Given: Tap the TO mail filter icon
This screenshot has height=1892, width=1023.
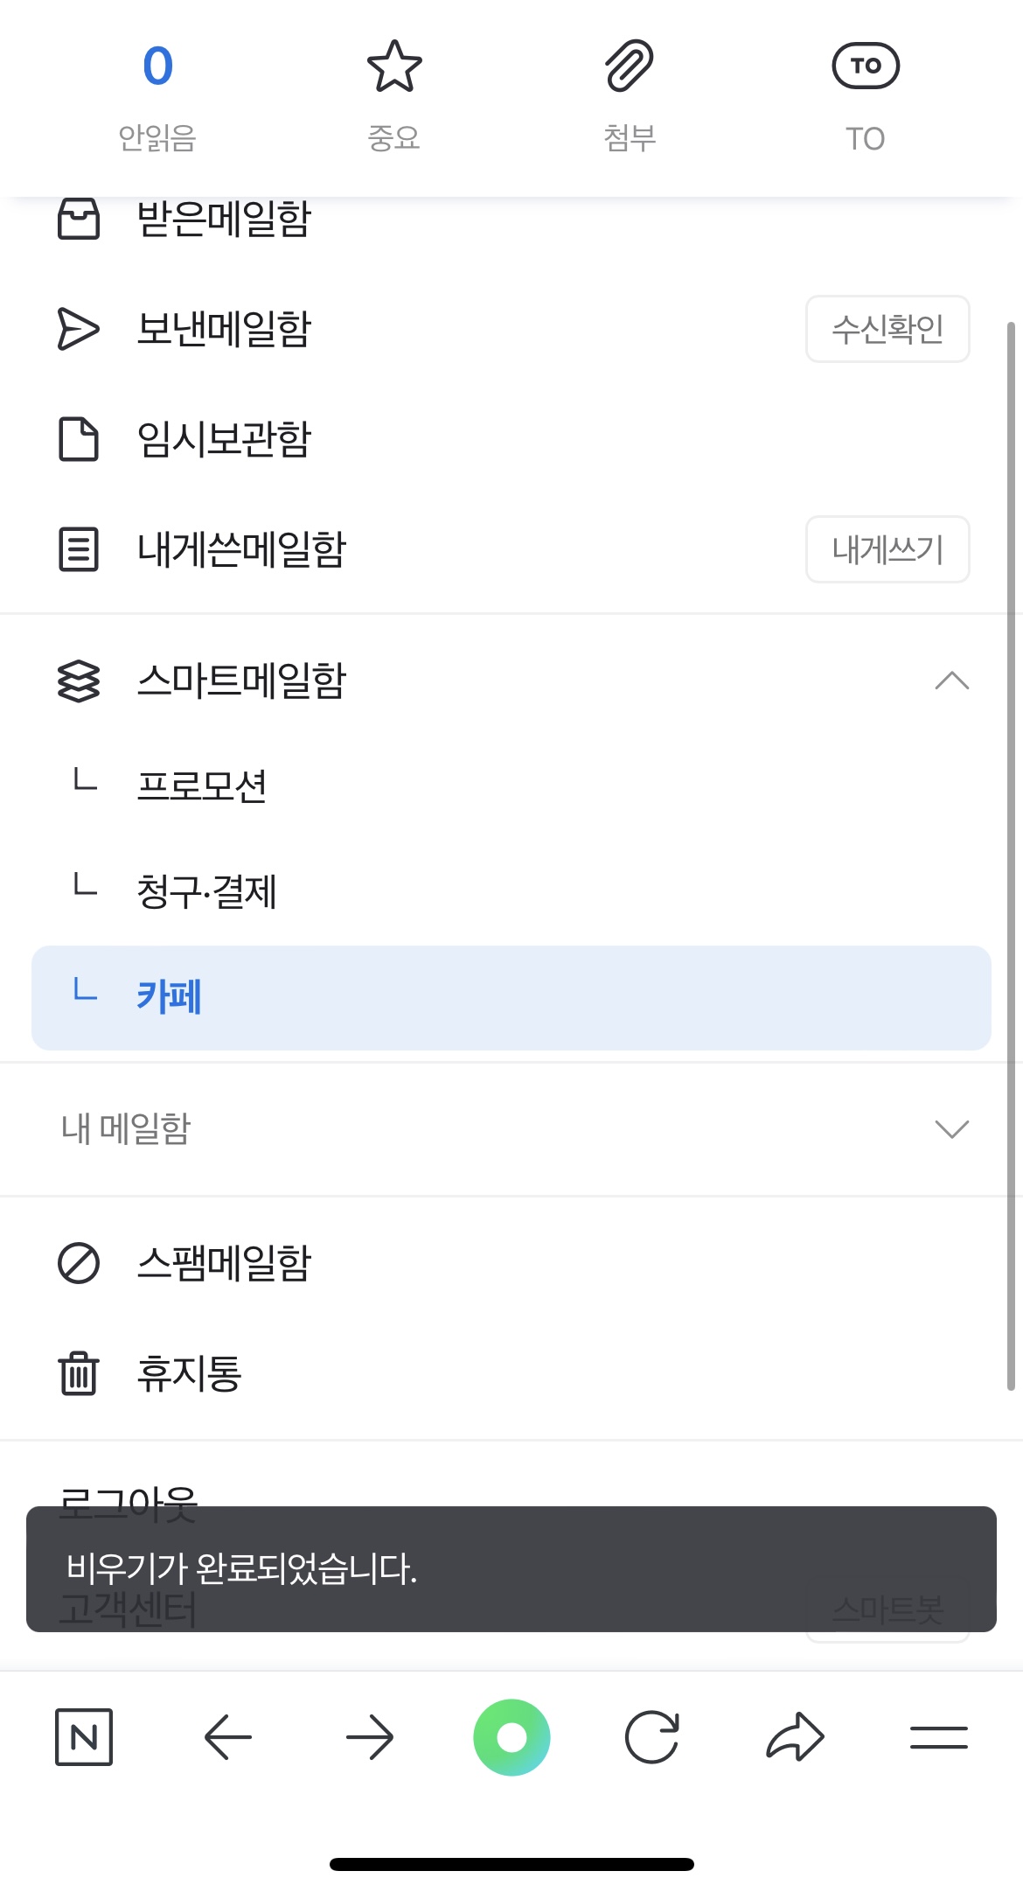Looking at the screenshot, I should tap(865, 66).
